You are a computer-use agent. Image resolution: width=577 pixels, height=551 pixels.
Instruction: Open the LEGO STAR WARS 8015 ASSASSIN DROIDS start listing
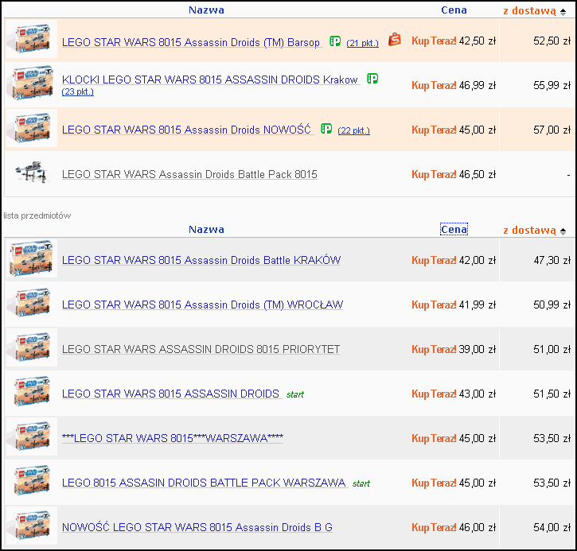click(x=170, y=394)
